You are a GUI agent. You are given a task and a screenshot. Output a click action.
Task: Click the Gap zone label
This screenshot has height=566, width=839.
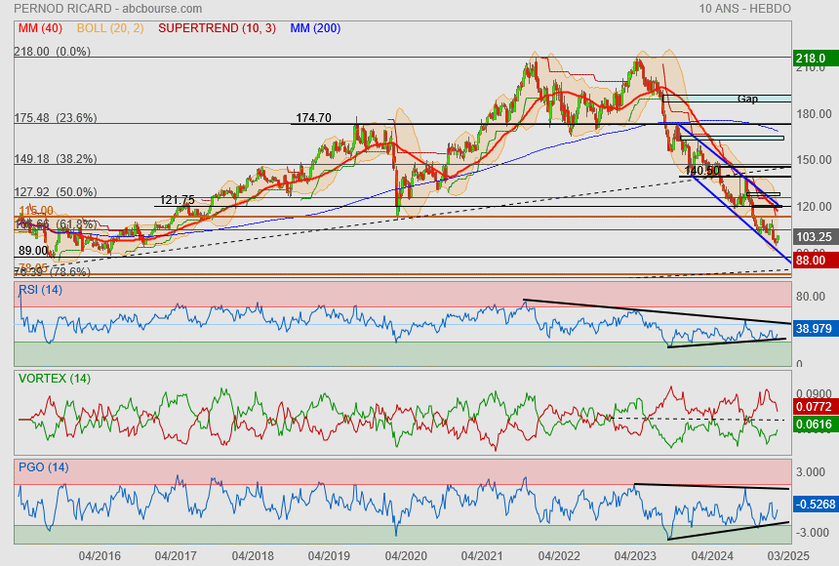point(747,100)
